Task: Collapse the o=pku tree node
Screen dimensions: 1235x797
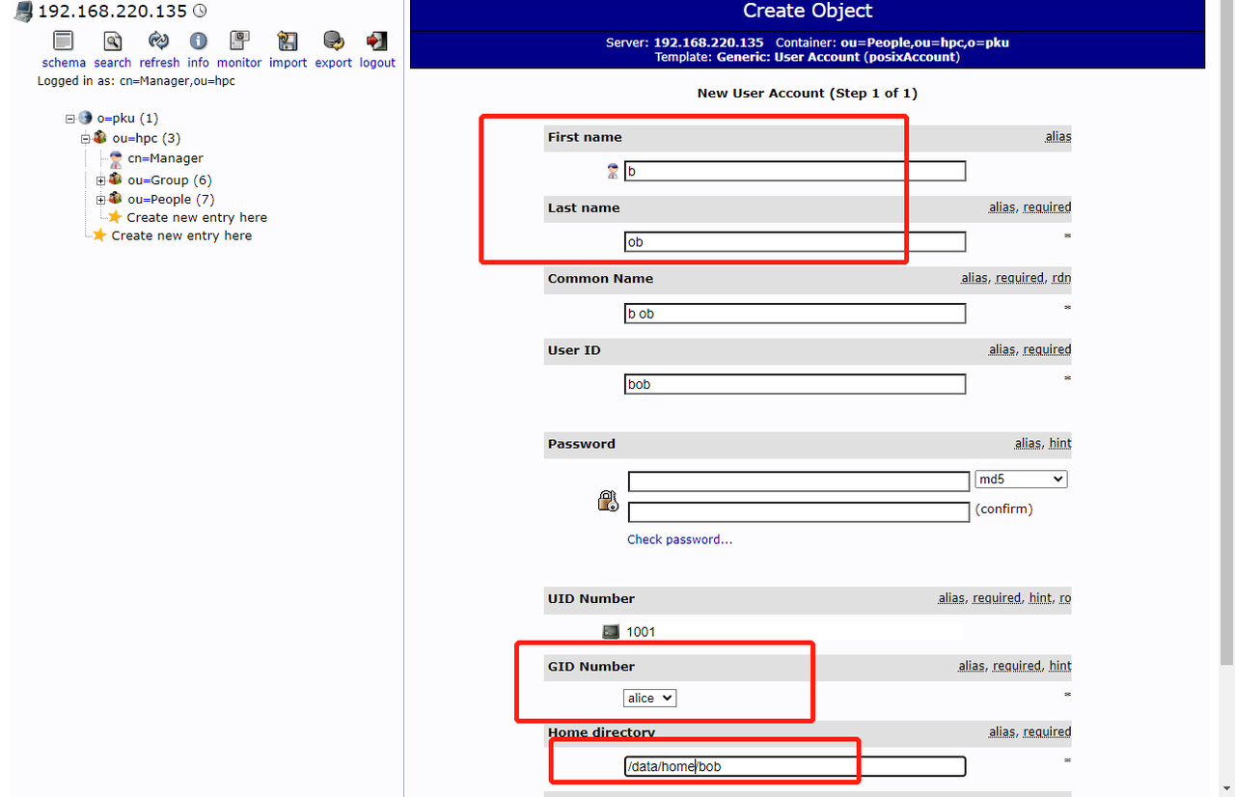Action: pos(70,119)
